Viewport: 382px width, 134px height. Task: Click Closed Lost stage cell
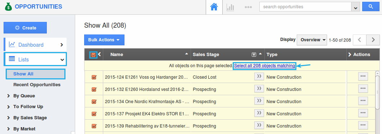click(205, 77)
